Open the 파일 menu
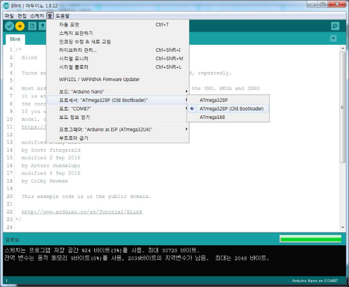The image size is (349, 287). (9, 16)
